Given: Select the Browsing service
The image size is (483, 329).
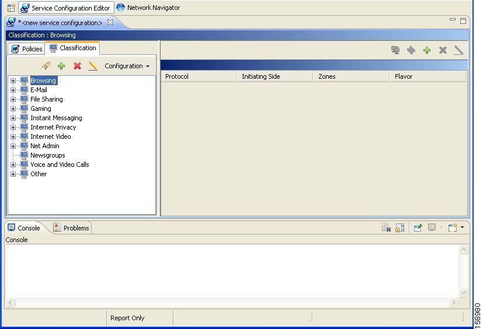Looking at the screenshot, I should (43, 80).
